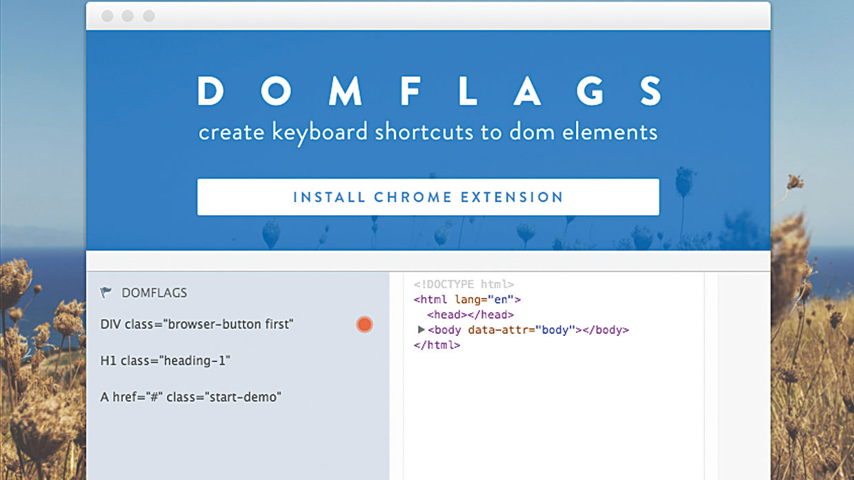Click INSTALL CHROME EXTENSION button
Screen dimensions: 854x480
[428, 197]
